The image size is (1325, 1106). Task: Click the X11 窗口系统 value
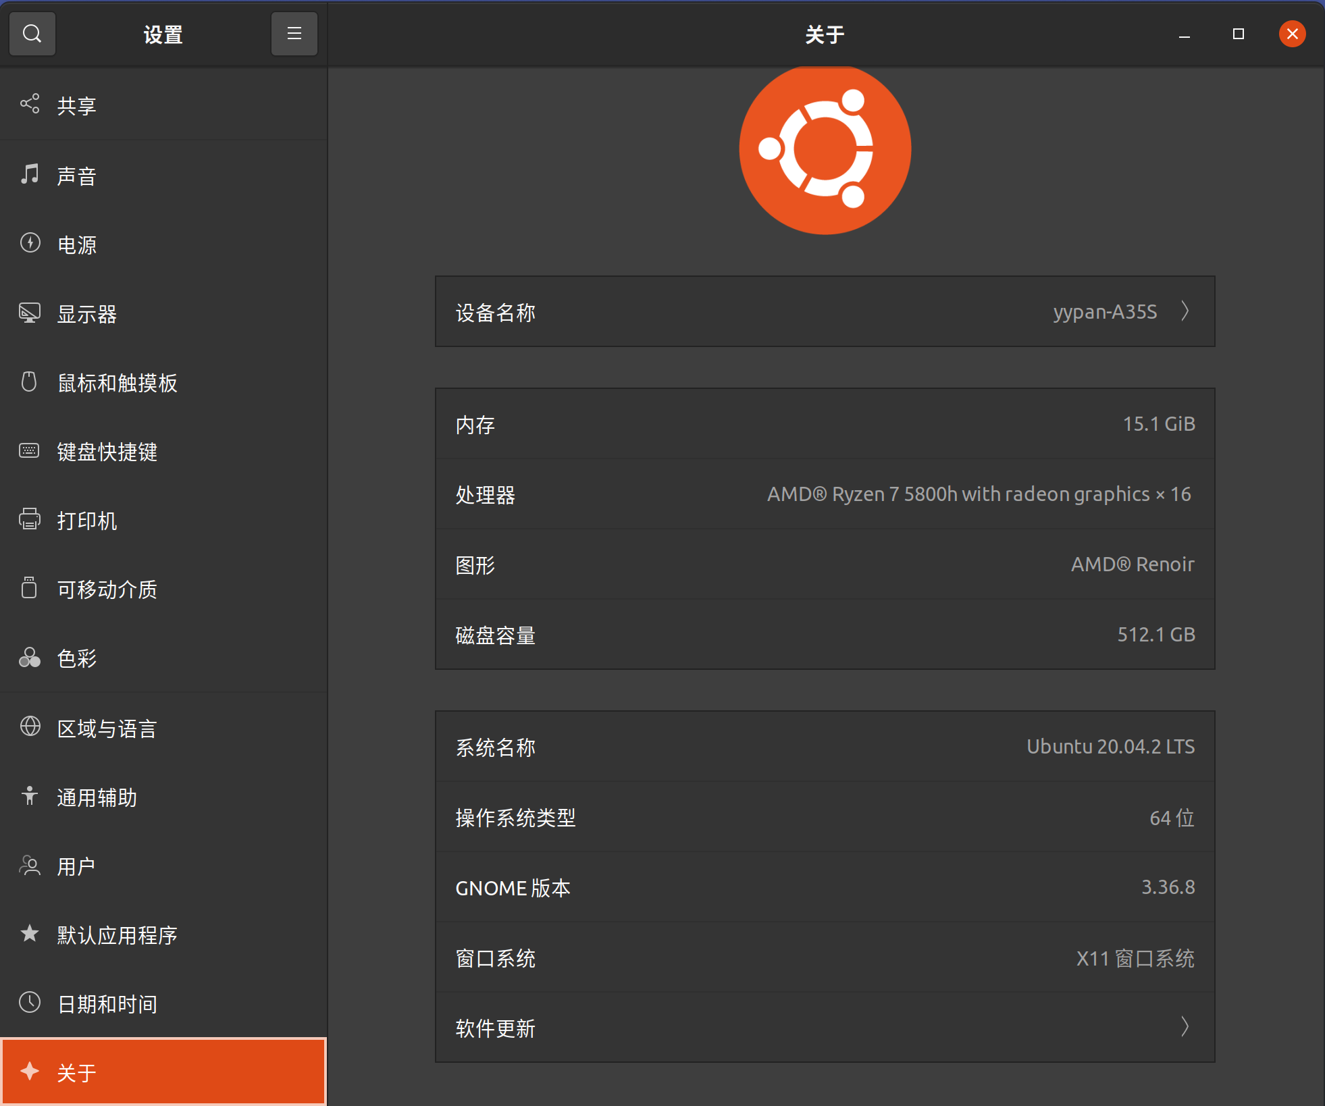point(1135,958)
